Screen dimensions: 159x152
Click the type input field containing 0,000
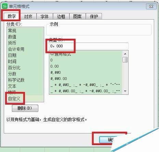coord(89,46)
